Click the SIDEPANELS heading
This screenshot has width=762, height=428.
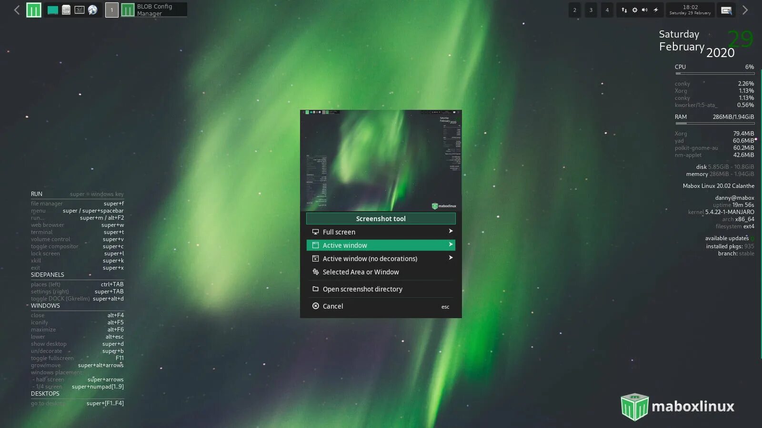pos(48,275)
